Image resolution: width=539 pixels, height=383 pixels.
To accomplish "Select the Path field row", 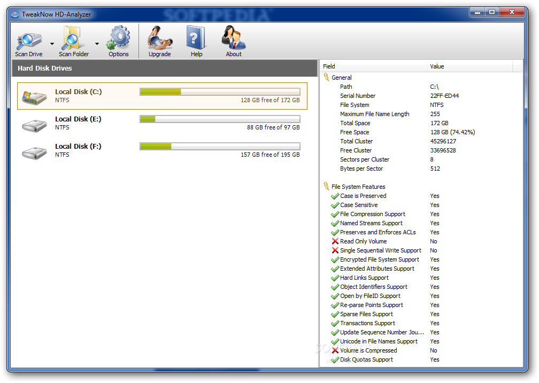I will coord(421,87).
